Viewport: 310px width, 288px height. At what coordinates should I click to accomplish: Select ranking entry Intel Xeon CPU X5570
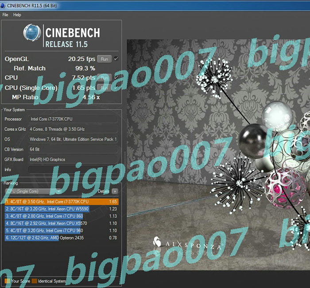(x=62, y=223)
